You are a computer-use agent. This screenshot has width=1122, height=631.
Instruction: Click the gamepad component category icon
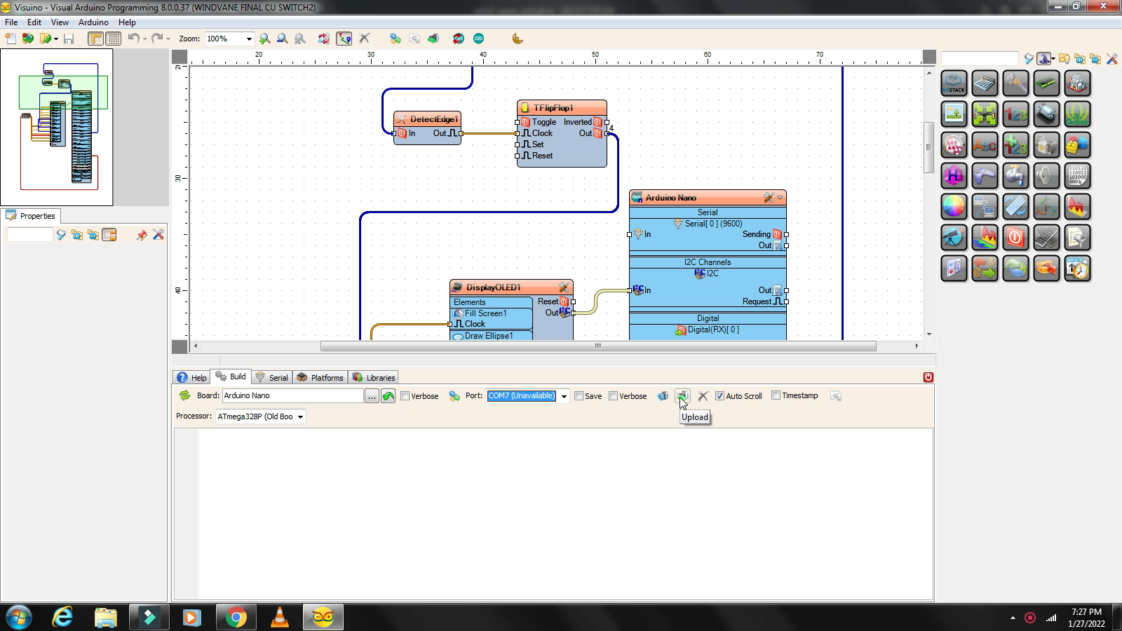point(985,176)
